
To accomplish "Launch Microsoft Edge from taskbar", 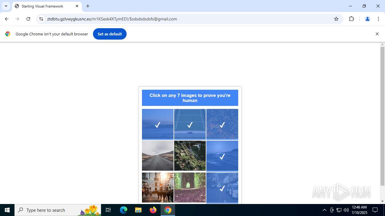I will click(124, 210).
